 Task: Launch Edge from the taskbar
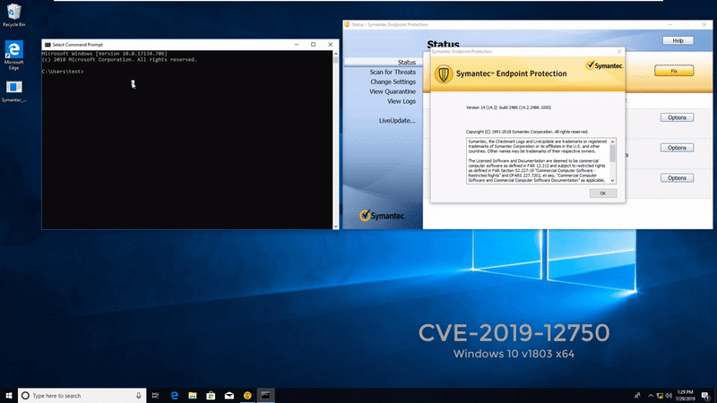pos(175,395)
